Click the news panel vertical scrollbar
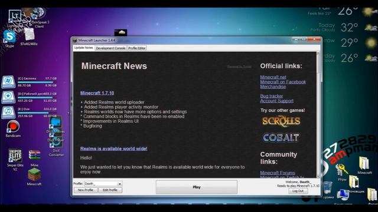378x212 pixels. click(318, 115)
